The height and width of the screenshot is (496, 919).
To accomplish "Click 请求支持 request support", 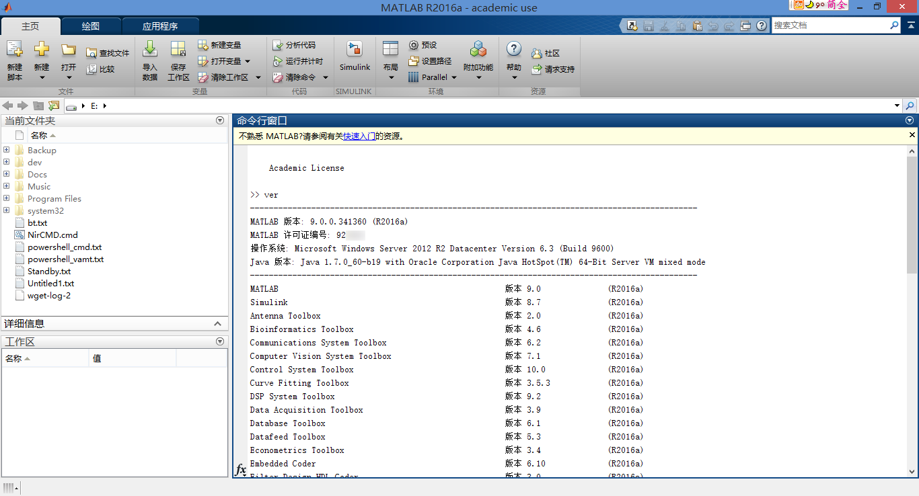I will tap(553, 69).
